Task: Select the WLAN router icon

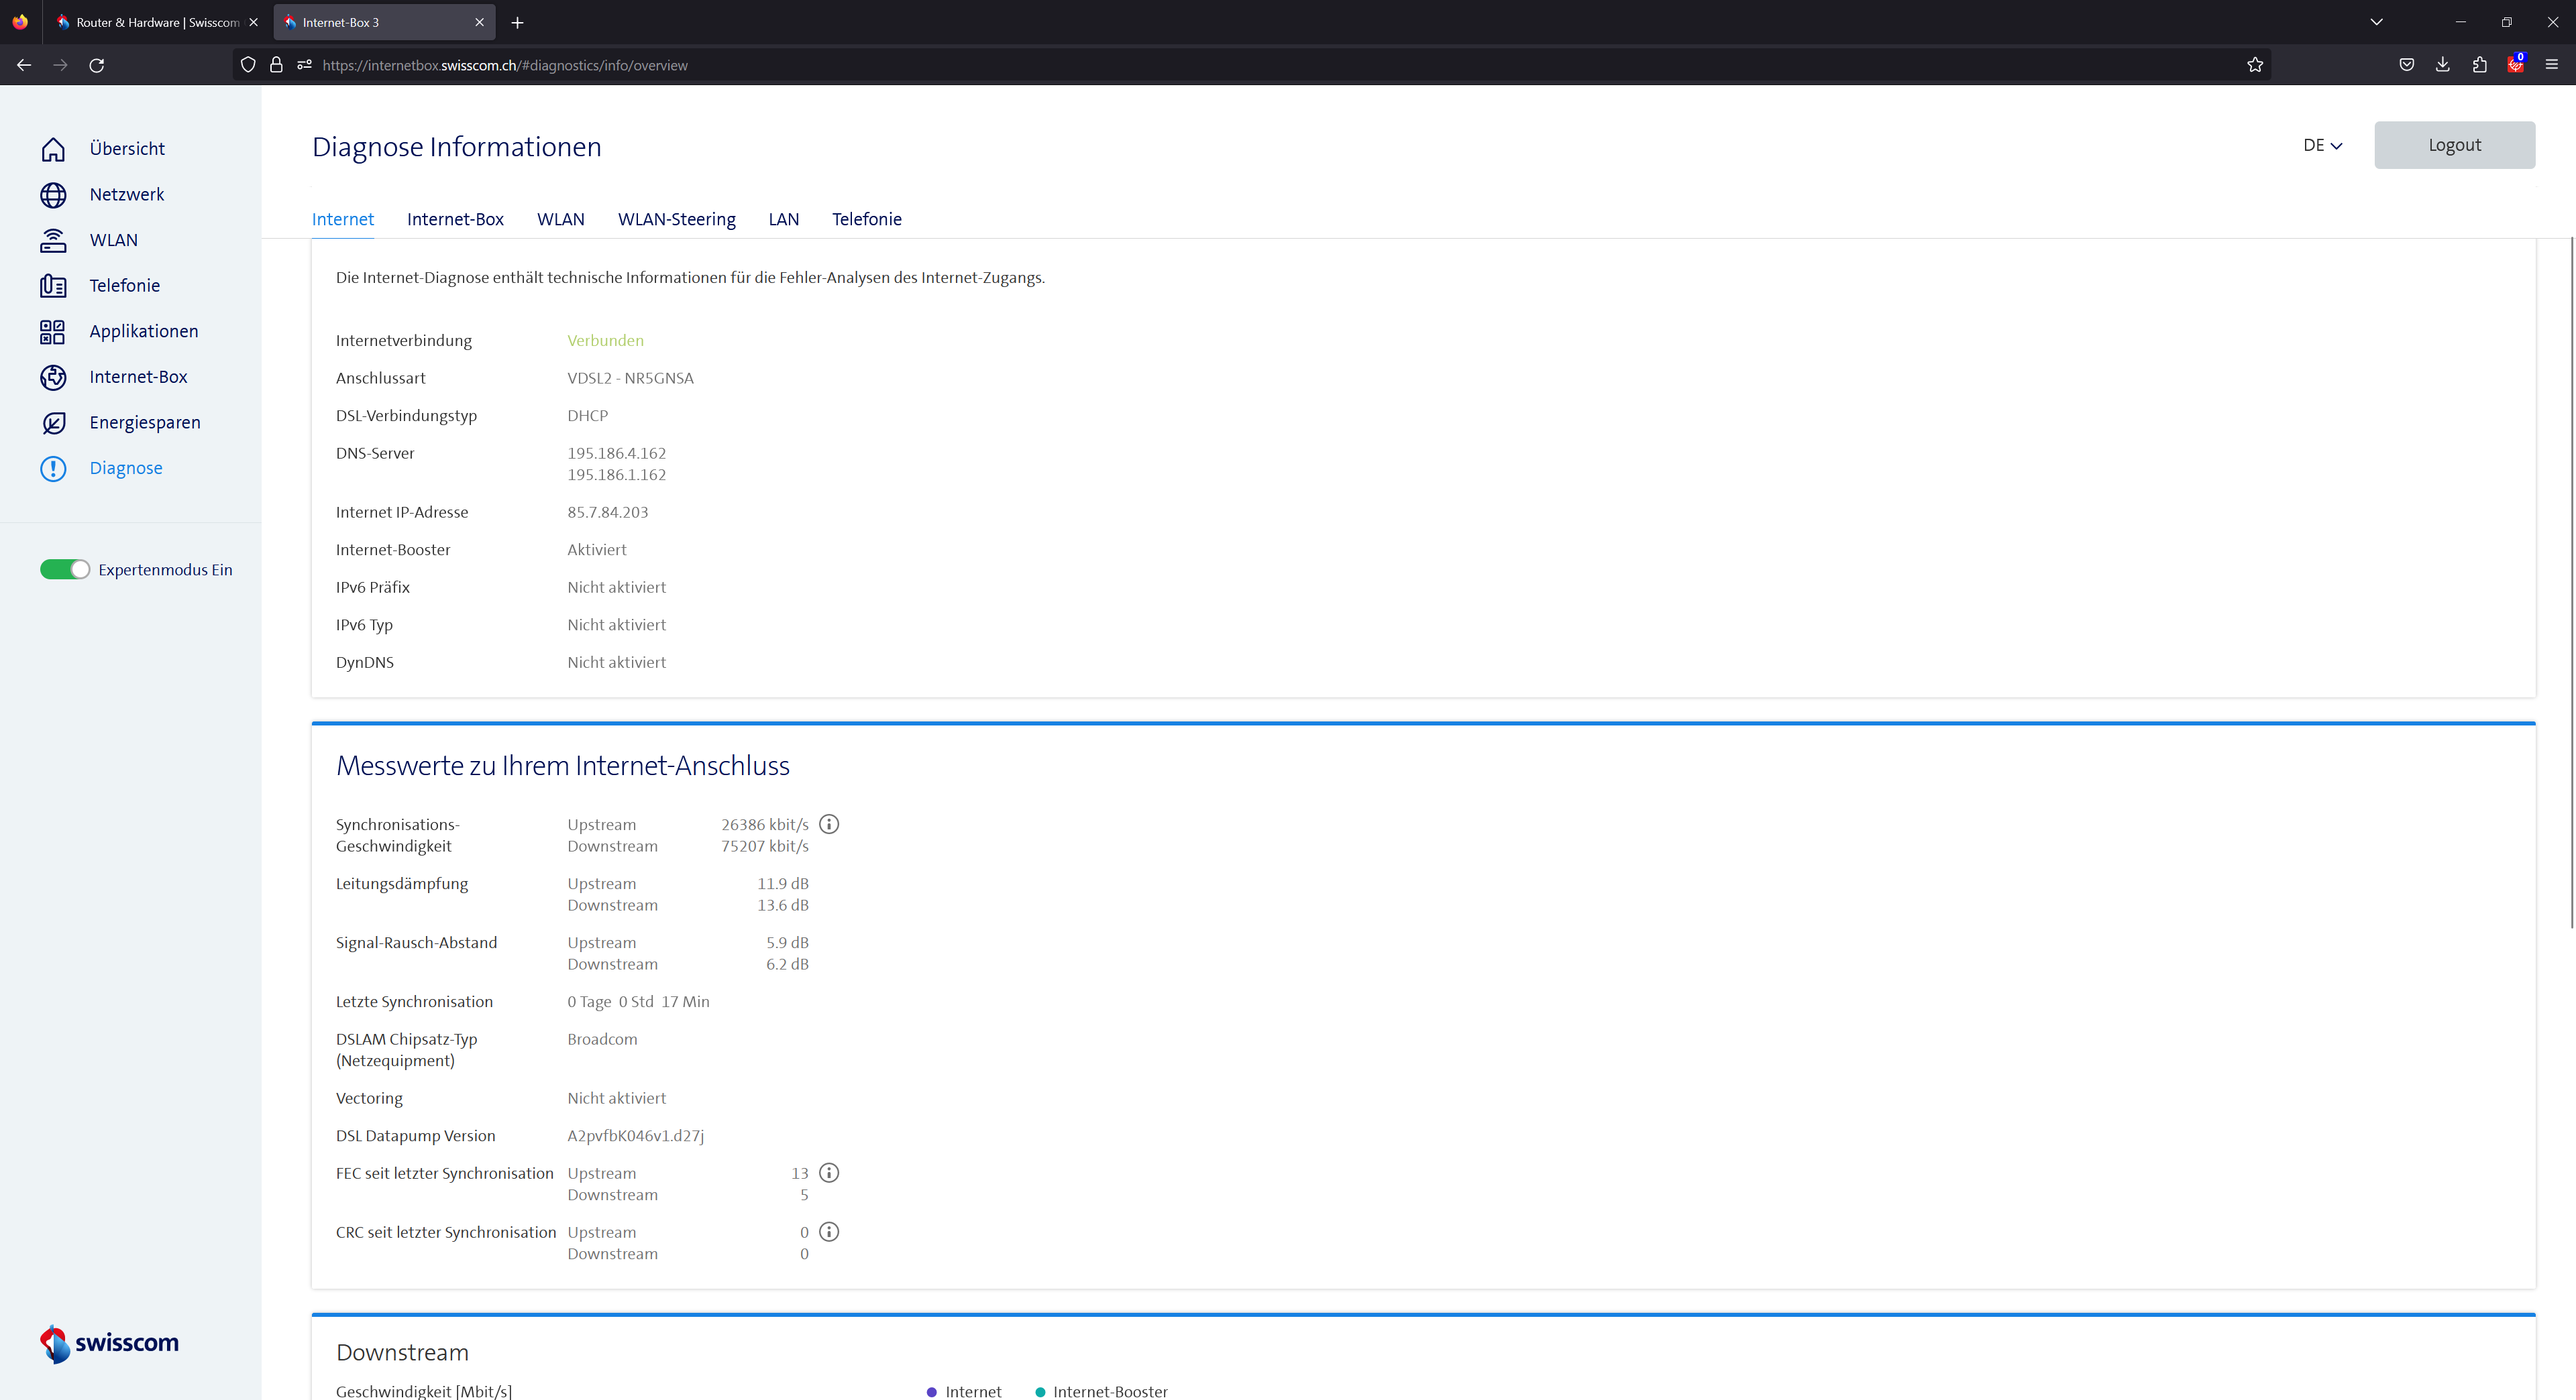Action: click(53, 241)
